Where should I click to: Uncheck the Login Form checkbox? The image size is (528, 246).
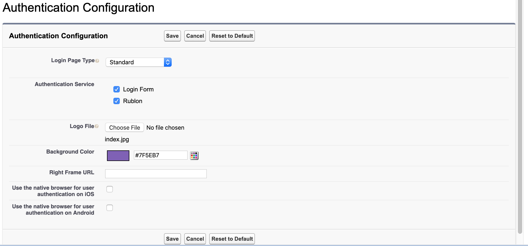click(x=117, y=89)
